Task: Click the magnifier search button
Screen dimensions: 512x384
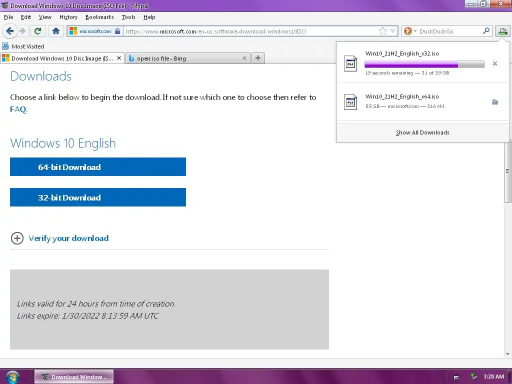Action: pyautogui.click(x=486, y=31)
